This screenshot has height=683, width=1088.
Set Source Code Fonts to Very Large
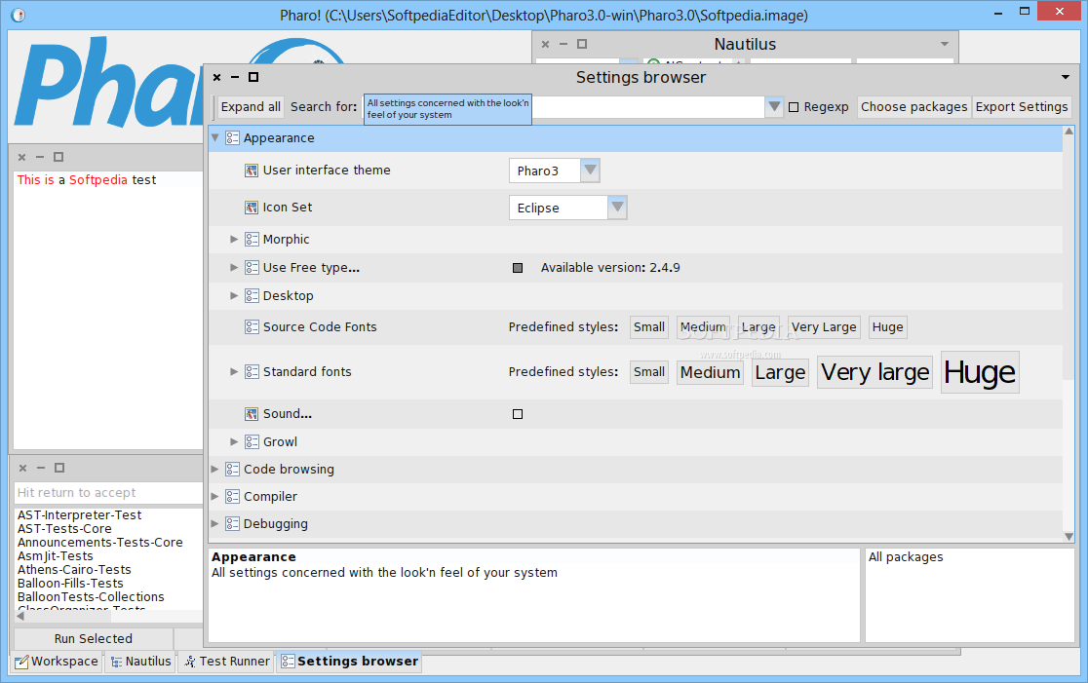pyautogui.click(x=824, y=327)
